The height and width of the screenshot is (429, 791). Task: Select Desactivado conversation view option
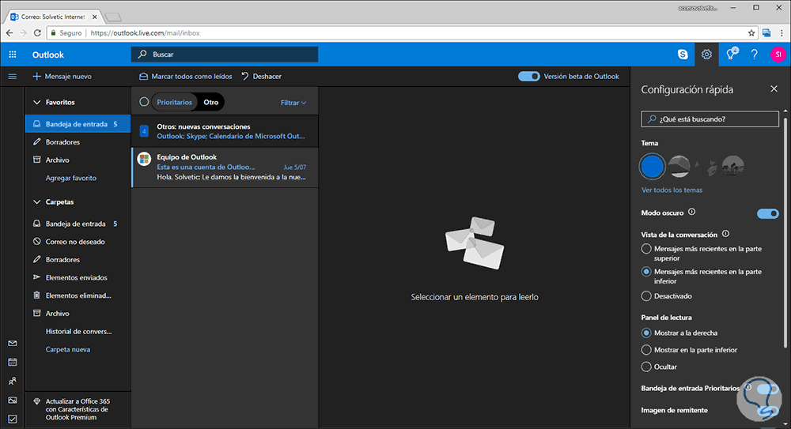coord(646,296)
